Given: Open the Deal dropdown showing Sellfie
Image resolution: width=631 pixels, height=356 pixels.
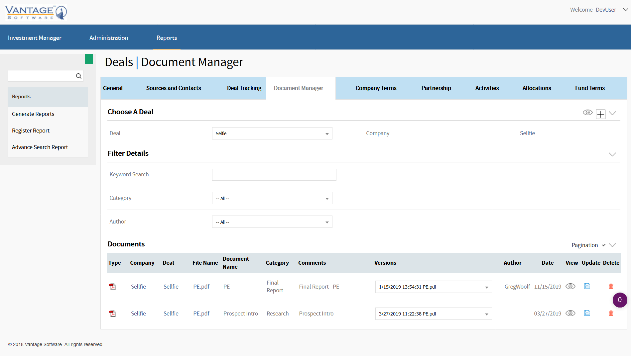Looking at the screenshot, I should point(272,133).
